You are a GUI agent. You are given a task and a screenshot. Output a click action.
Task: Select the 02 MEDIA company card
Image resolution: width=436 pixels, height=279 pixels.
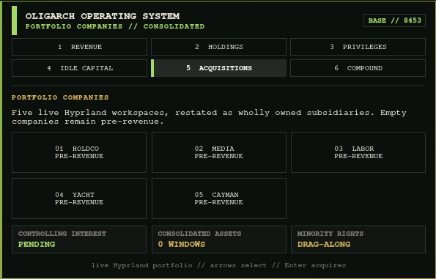[x=219, y=152]
